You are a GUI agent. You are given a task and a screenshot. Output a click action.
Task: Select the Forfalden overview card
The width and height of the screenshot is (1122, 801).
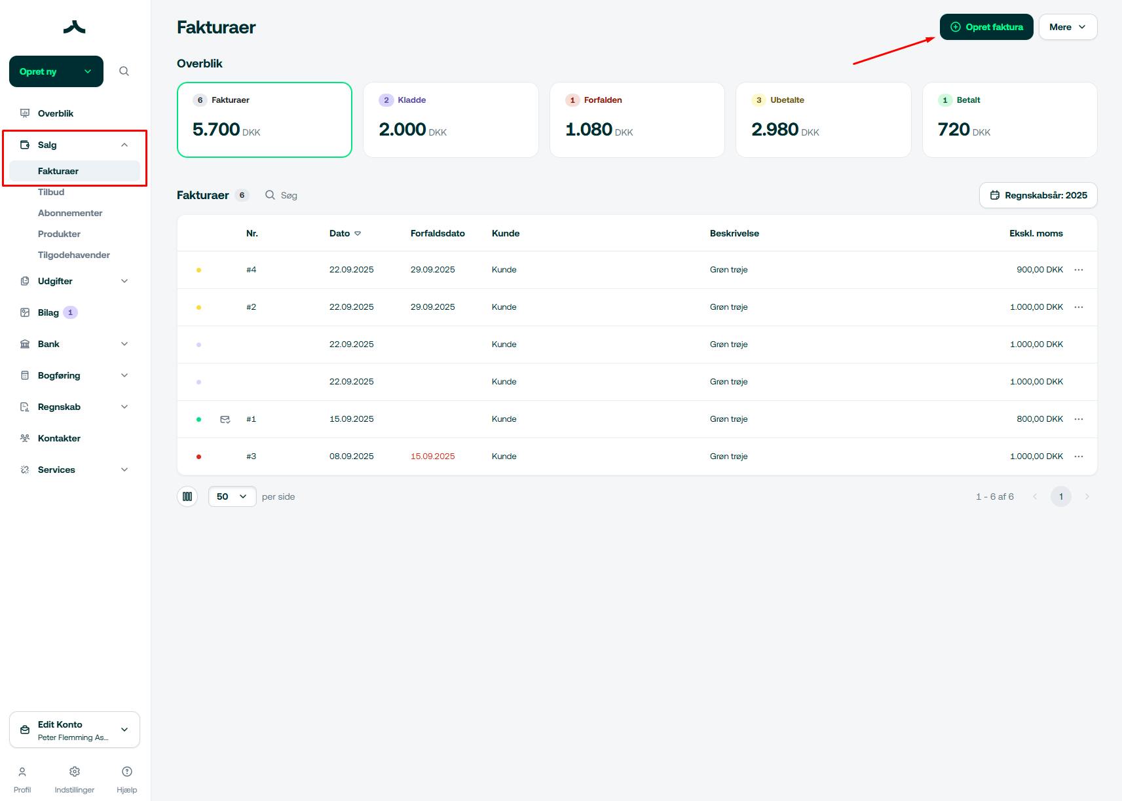coord(637,120)
